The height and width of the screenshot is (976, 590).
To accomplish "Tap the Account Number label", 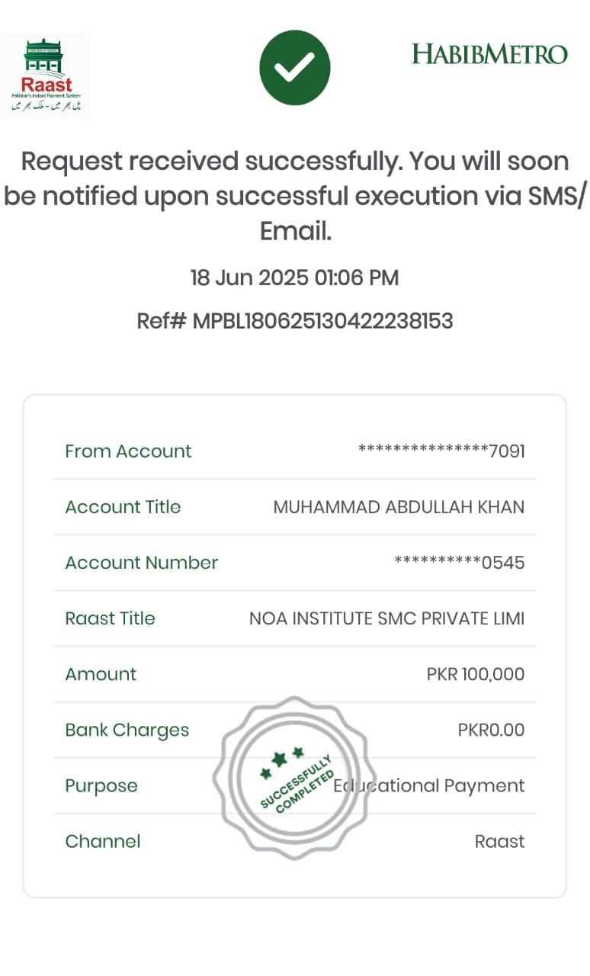I will tap(142, 563).
